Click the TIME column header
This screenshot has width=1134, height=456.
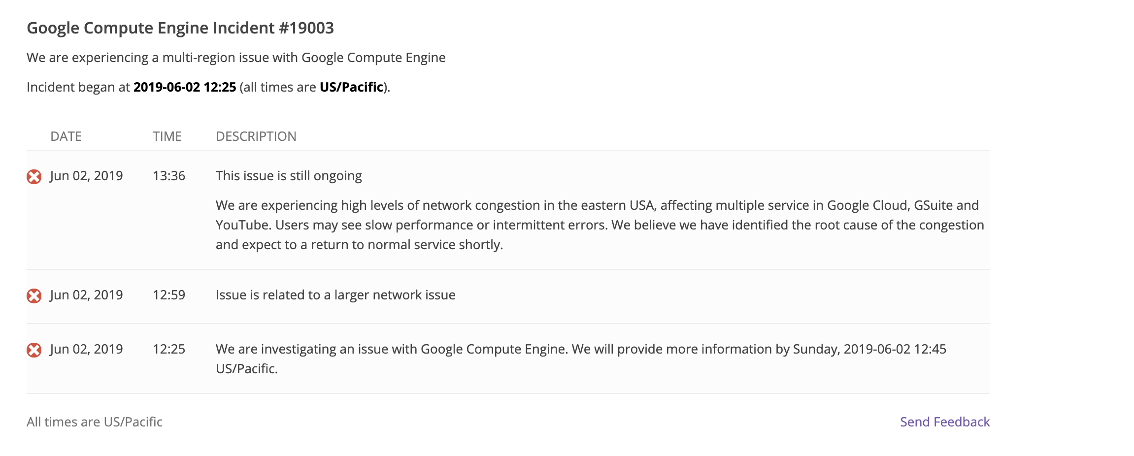pos(167,136)
